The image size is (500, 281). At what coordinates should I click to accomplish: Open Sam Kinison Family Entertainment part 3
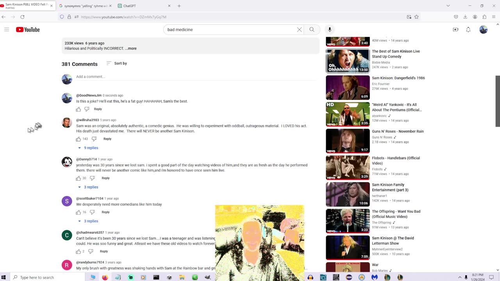click(x=348, y=194)
